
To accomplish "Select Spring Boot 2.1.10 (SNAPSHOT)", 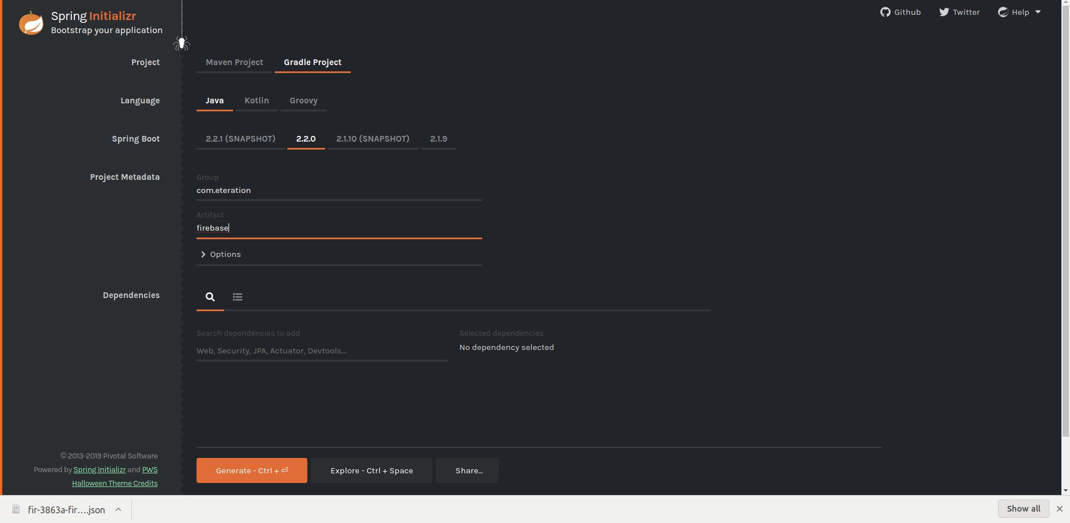I will click(373, 139).
